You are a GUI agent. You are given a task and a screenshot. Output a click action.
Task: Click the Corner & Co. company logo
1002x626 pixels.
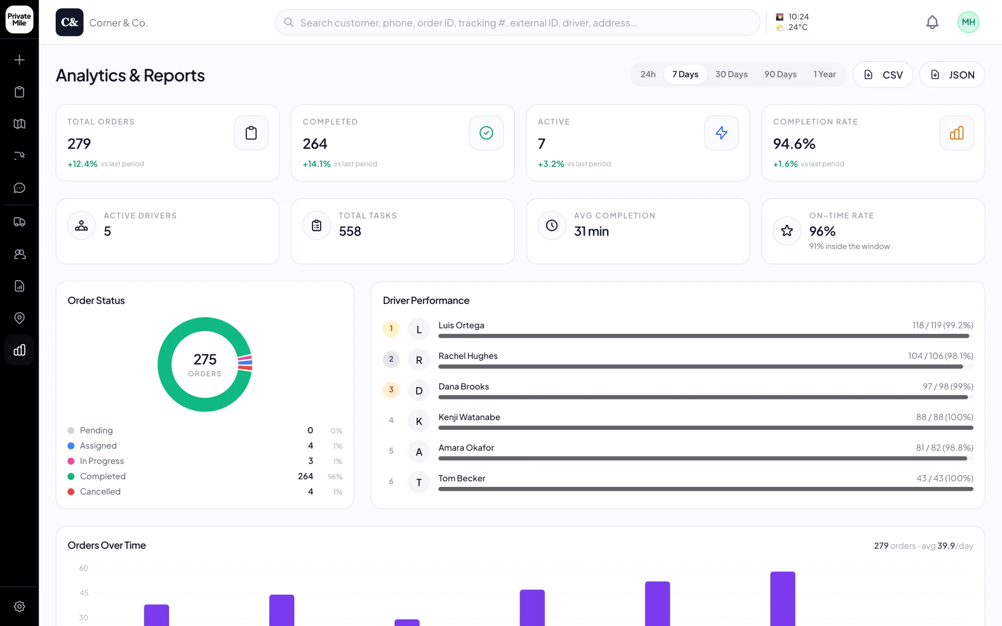[69, 22]
